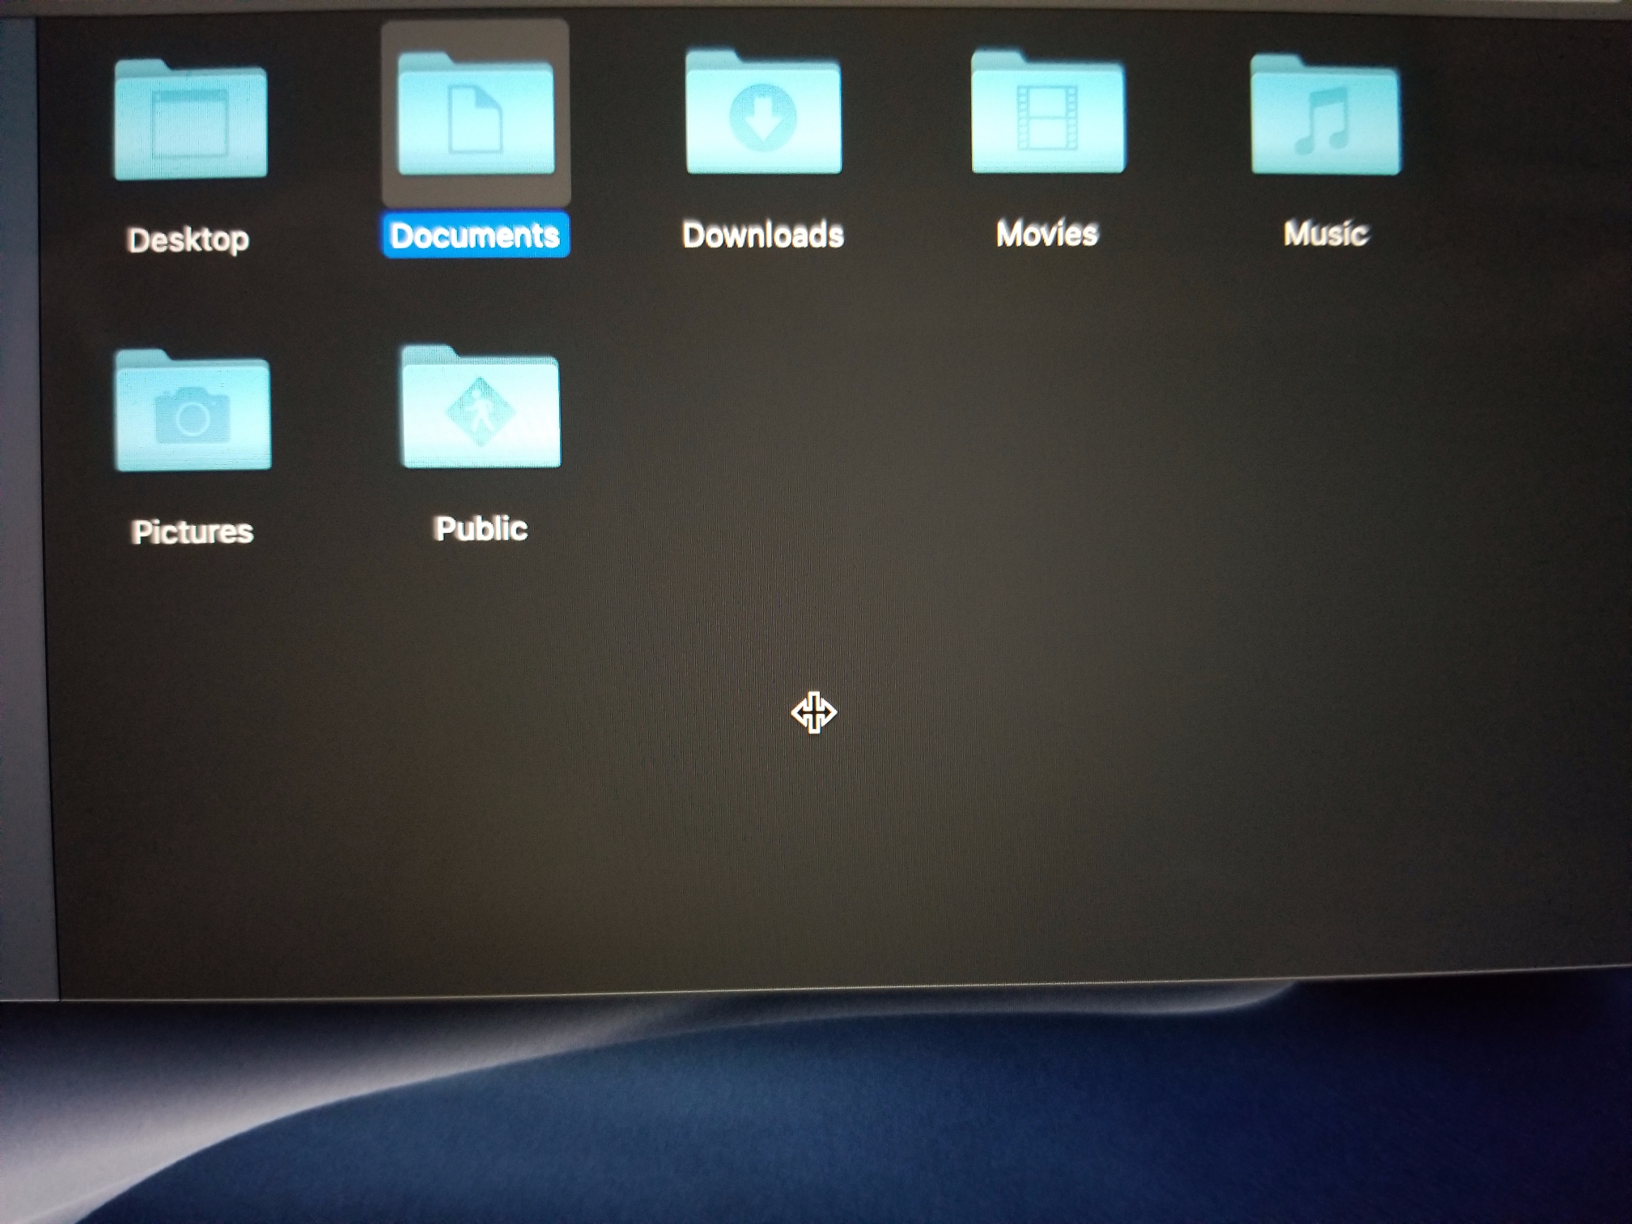
Task: Click the Downloads text label
Action: pyautogui.click(x=763, y=235)
